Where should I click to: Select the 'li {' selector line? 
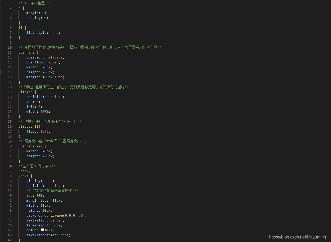22,28
